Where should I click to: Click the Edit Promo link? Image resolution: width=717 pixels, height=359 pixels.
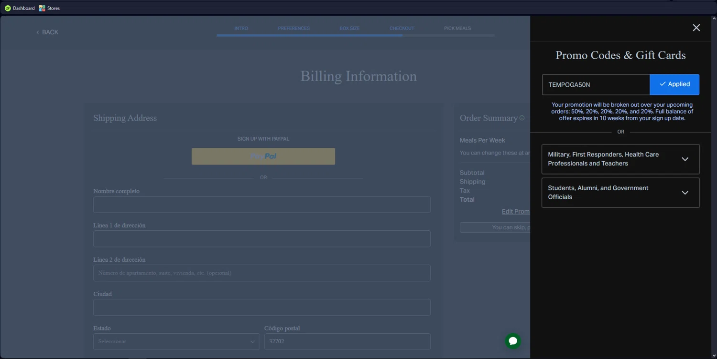pos(516,211)
